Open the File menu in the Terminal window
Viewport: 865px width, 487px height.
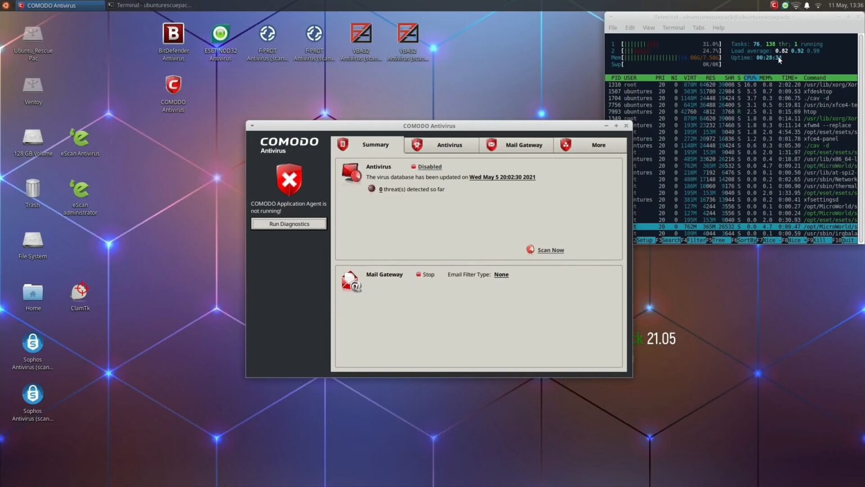tap(613, 28)
